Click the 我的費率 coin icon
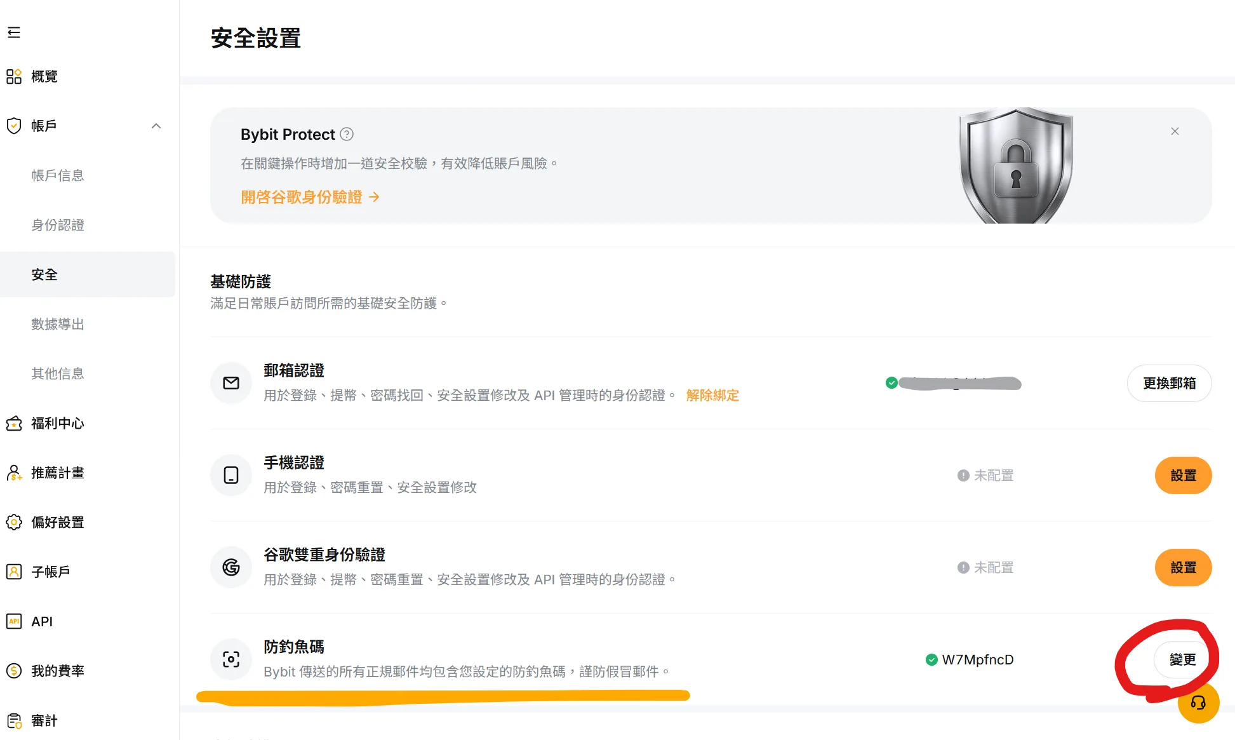The height and width of the screenshot is (740, 1235). pos(14,671)
